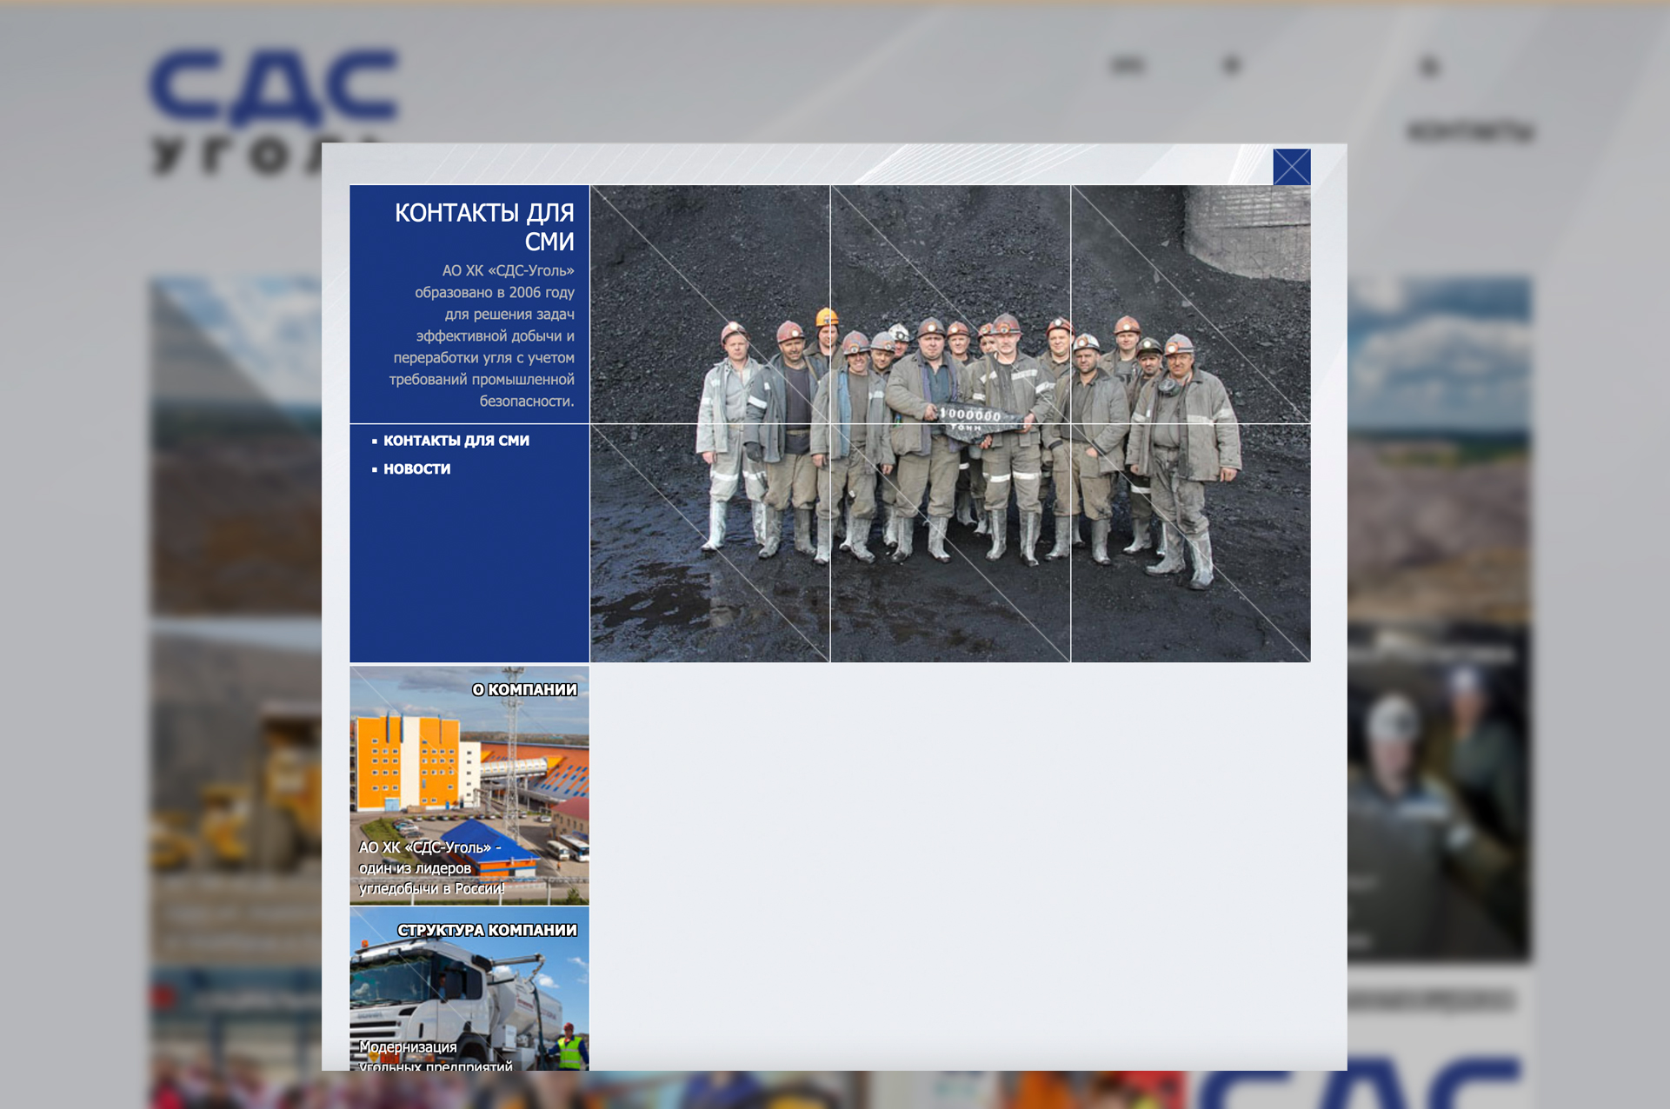This screenshot has width=1670, height=1109.
Task: Click the blurred СДС Уголь logo in the background
Action: coord(273,111)
